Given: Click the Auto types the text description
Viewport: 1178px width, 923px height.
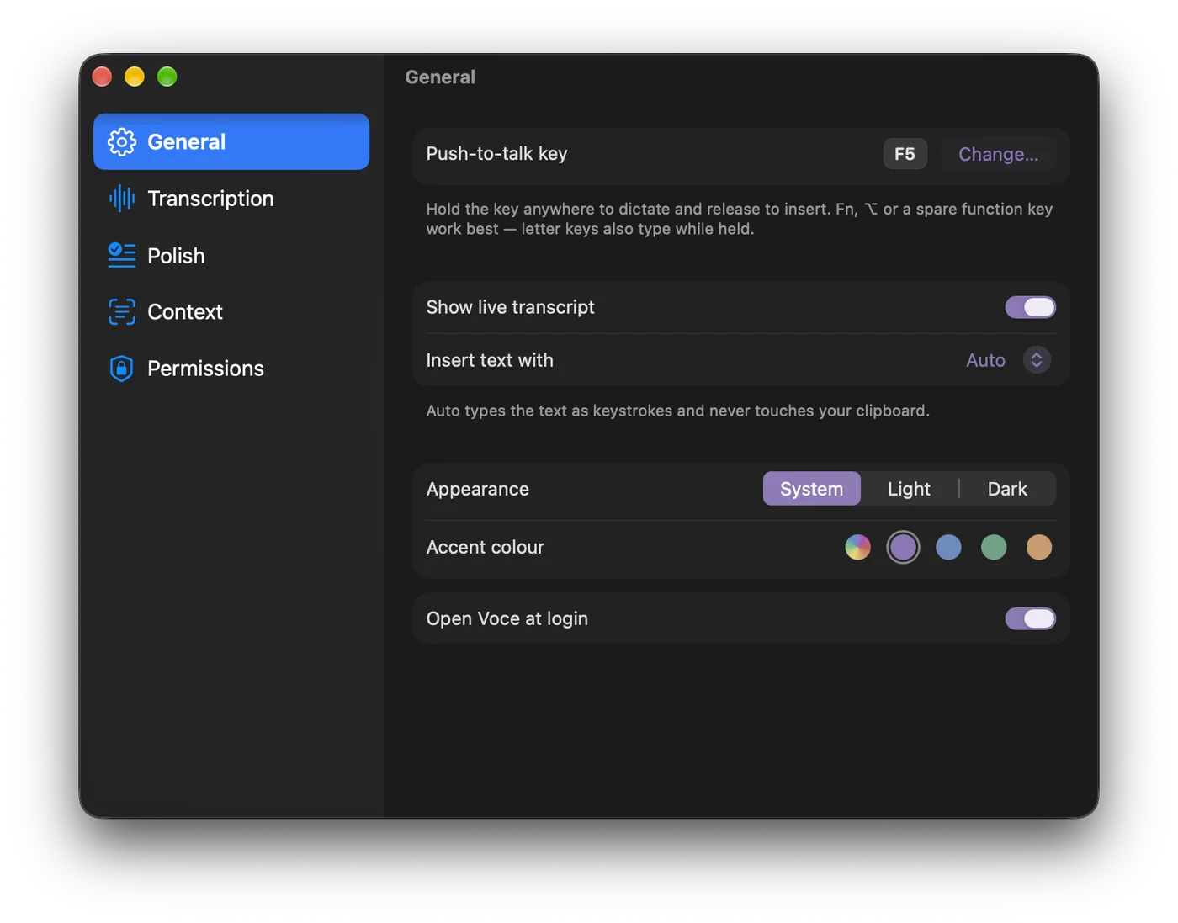Looking at the screenshot, I should [677, 411].
